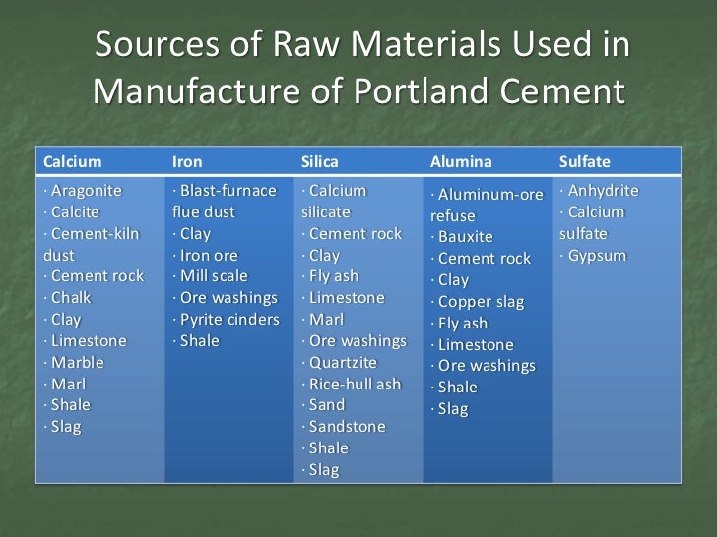Click Blast-furnace flue dust entry

(x=225, y=201)
